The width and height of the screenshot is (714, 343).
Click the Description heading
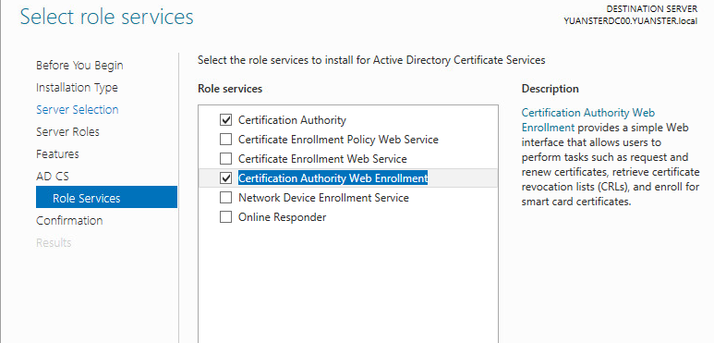coord(551,89)
